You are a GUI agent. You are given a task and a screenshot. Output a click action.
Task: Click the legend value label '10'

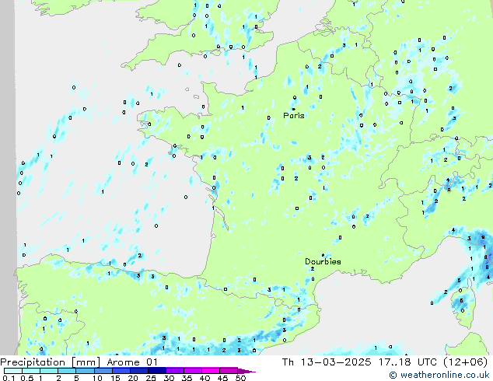[97, 378]
